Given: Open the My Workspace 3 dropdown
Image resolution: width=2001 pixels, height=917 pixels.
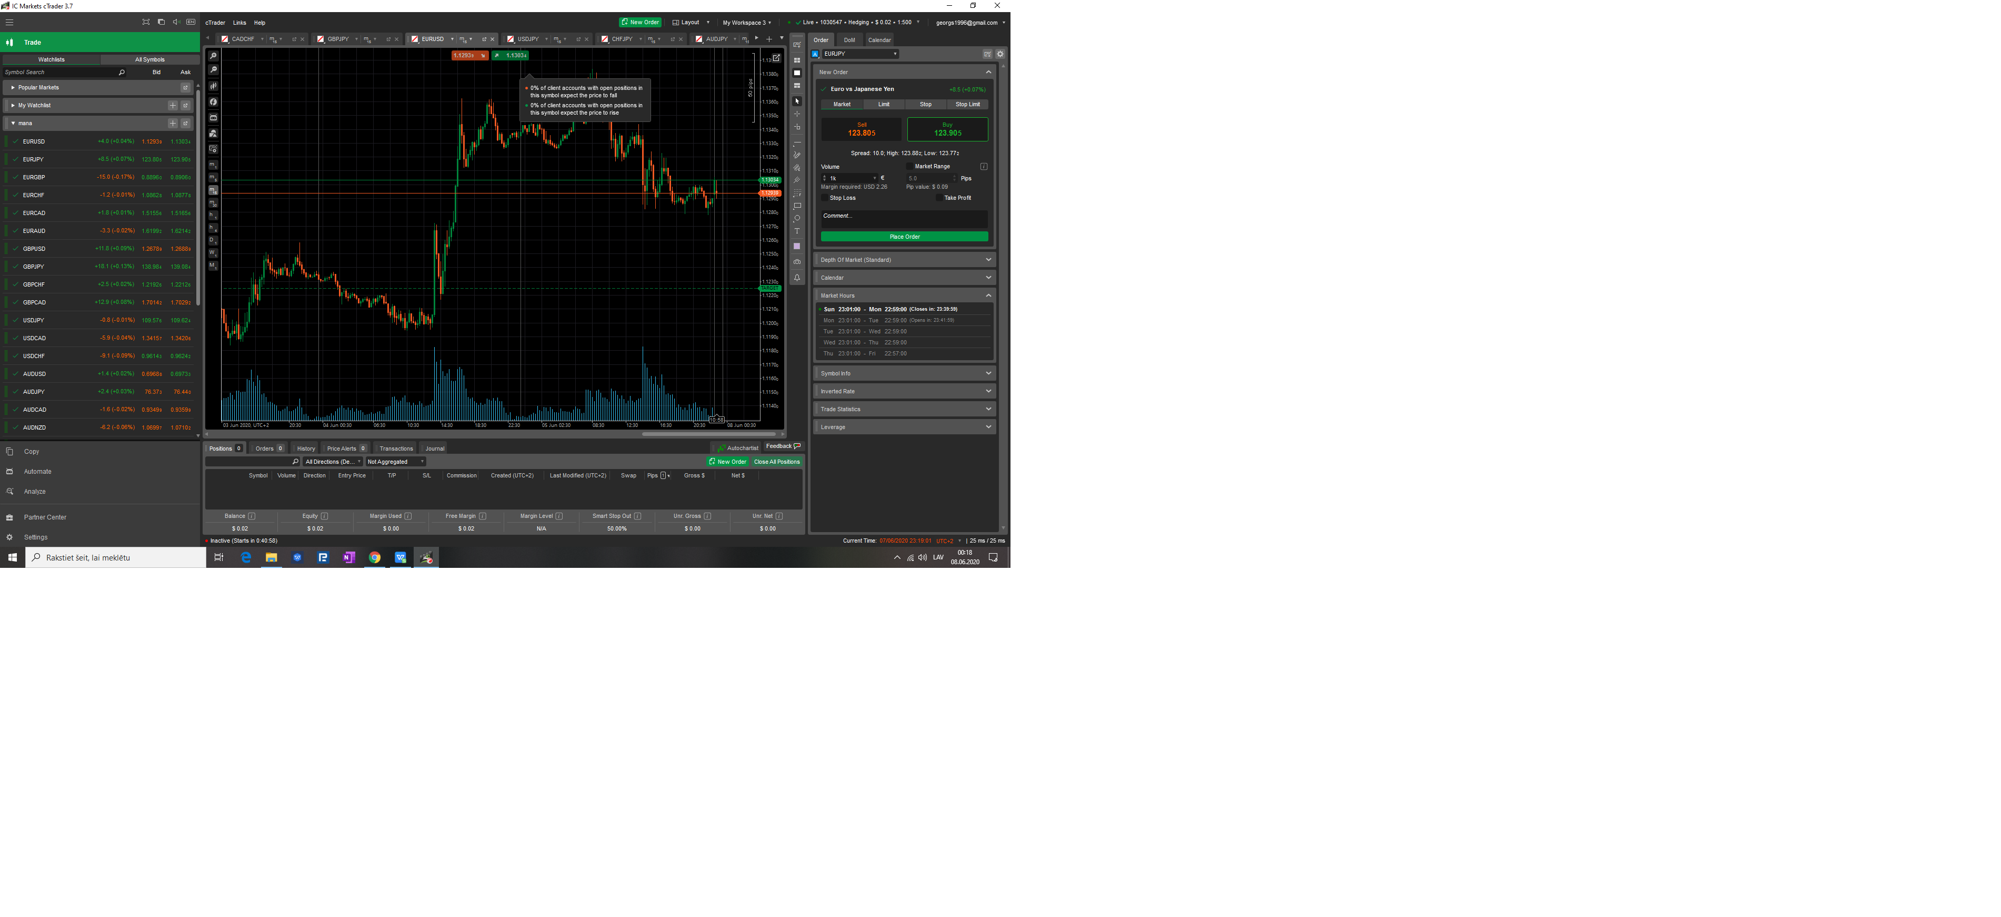Looking at the screenshot, I should click(x=746, y=23).
